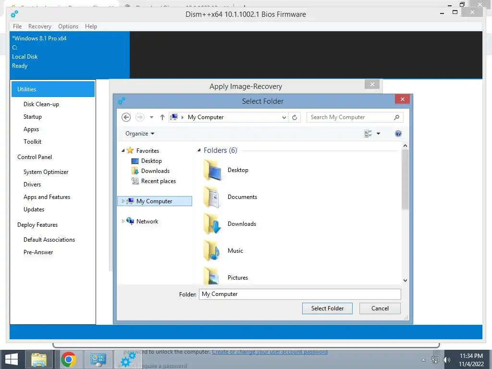This screenshot has height=369, width=492.
Task: Click the Forward arrow in Select Folder dialog
Action: [x=140, y=117]
